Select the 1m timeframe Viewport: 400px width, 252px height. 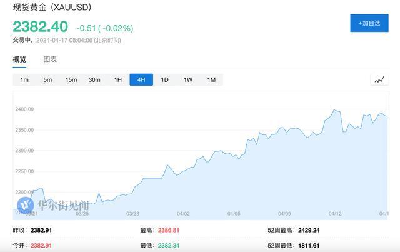click(24, 79)
